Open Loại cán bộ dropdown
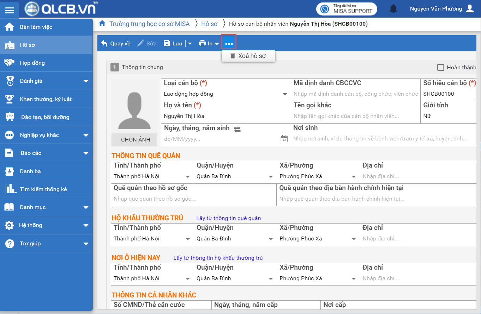The width and height of the screenshot is (481, 314). (285, 94)
